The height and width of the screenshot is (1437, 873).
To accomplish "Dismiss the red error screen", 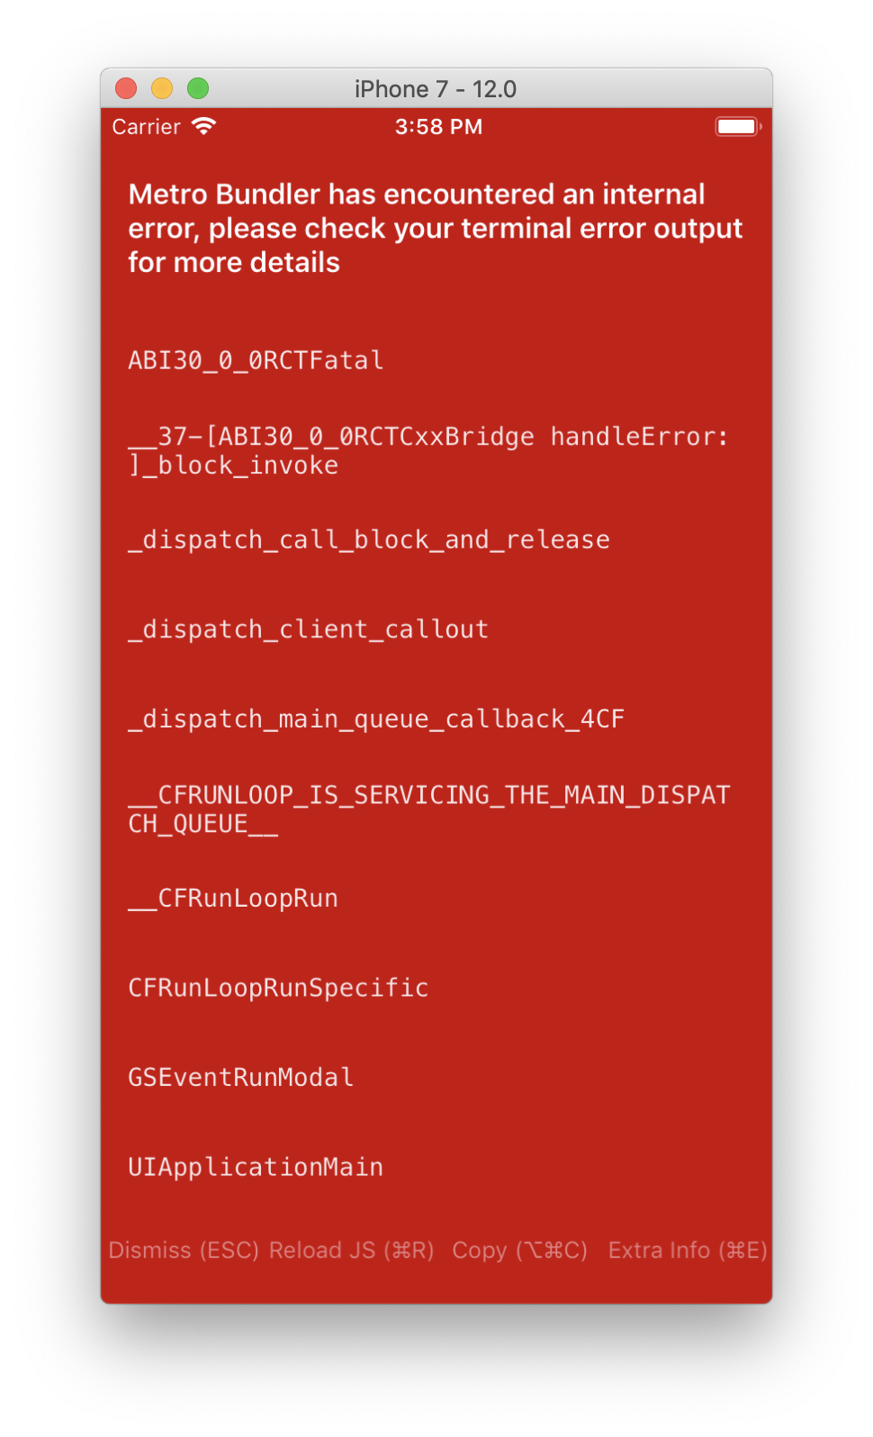I will 184,1251.
